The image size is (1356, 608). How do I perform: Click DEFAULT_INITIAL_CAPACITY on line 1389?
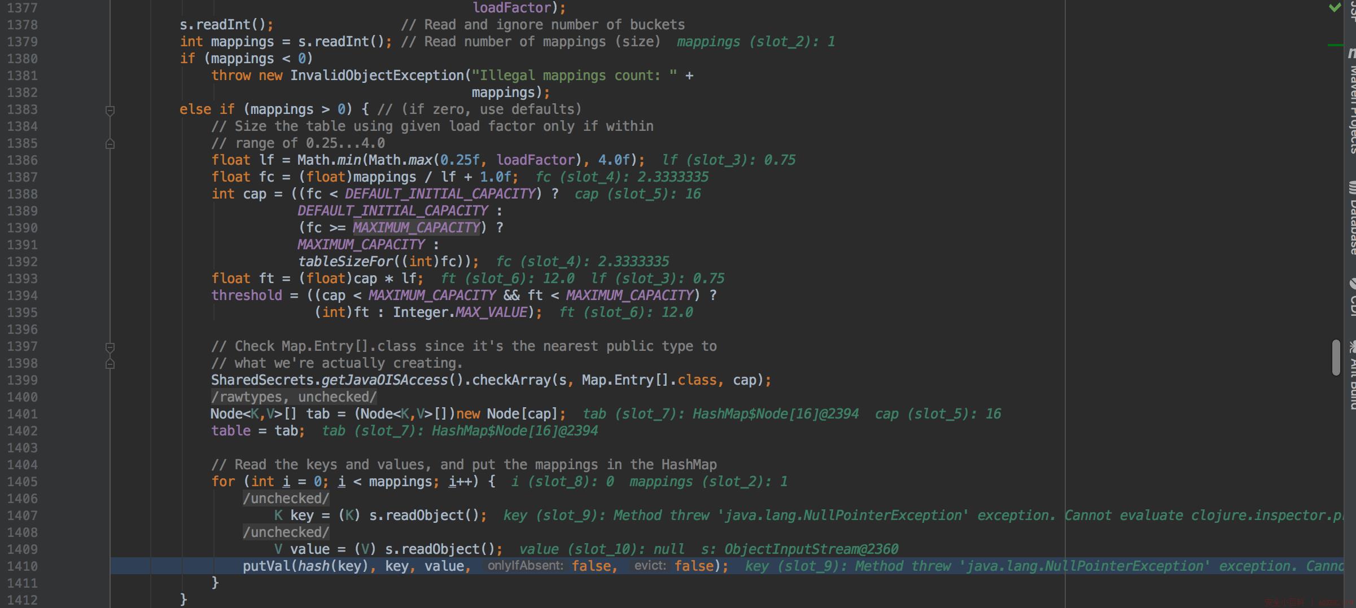pyautogui.click(x=393, y=211)
